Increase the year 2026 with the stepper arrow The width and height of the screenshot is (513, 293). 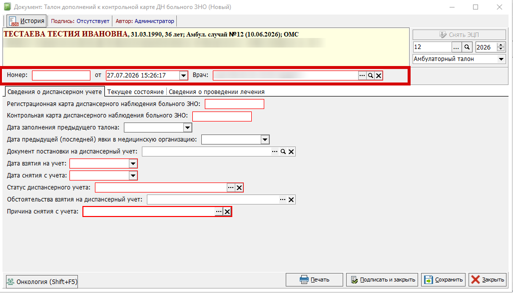501,45
